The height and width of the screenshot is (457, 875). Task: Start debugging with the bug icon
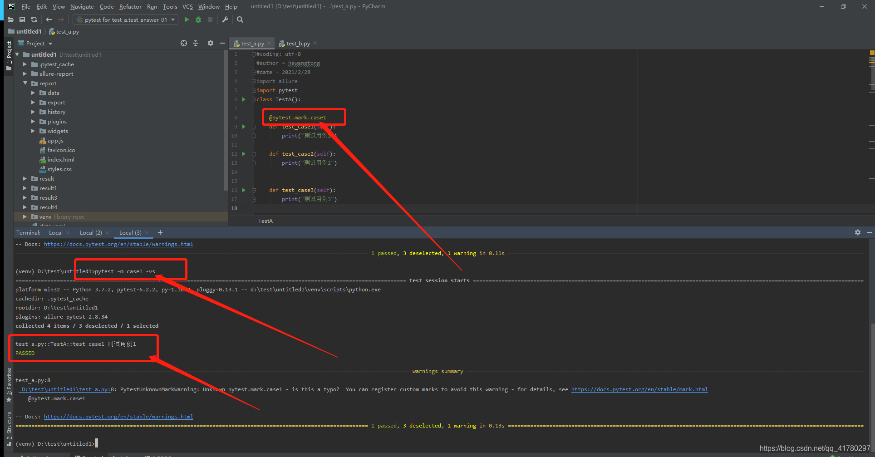pos(198,20)
